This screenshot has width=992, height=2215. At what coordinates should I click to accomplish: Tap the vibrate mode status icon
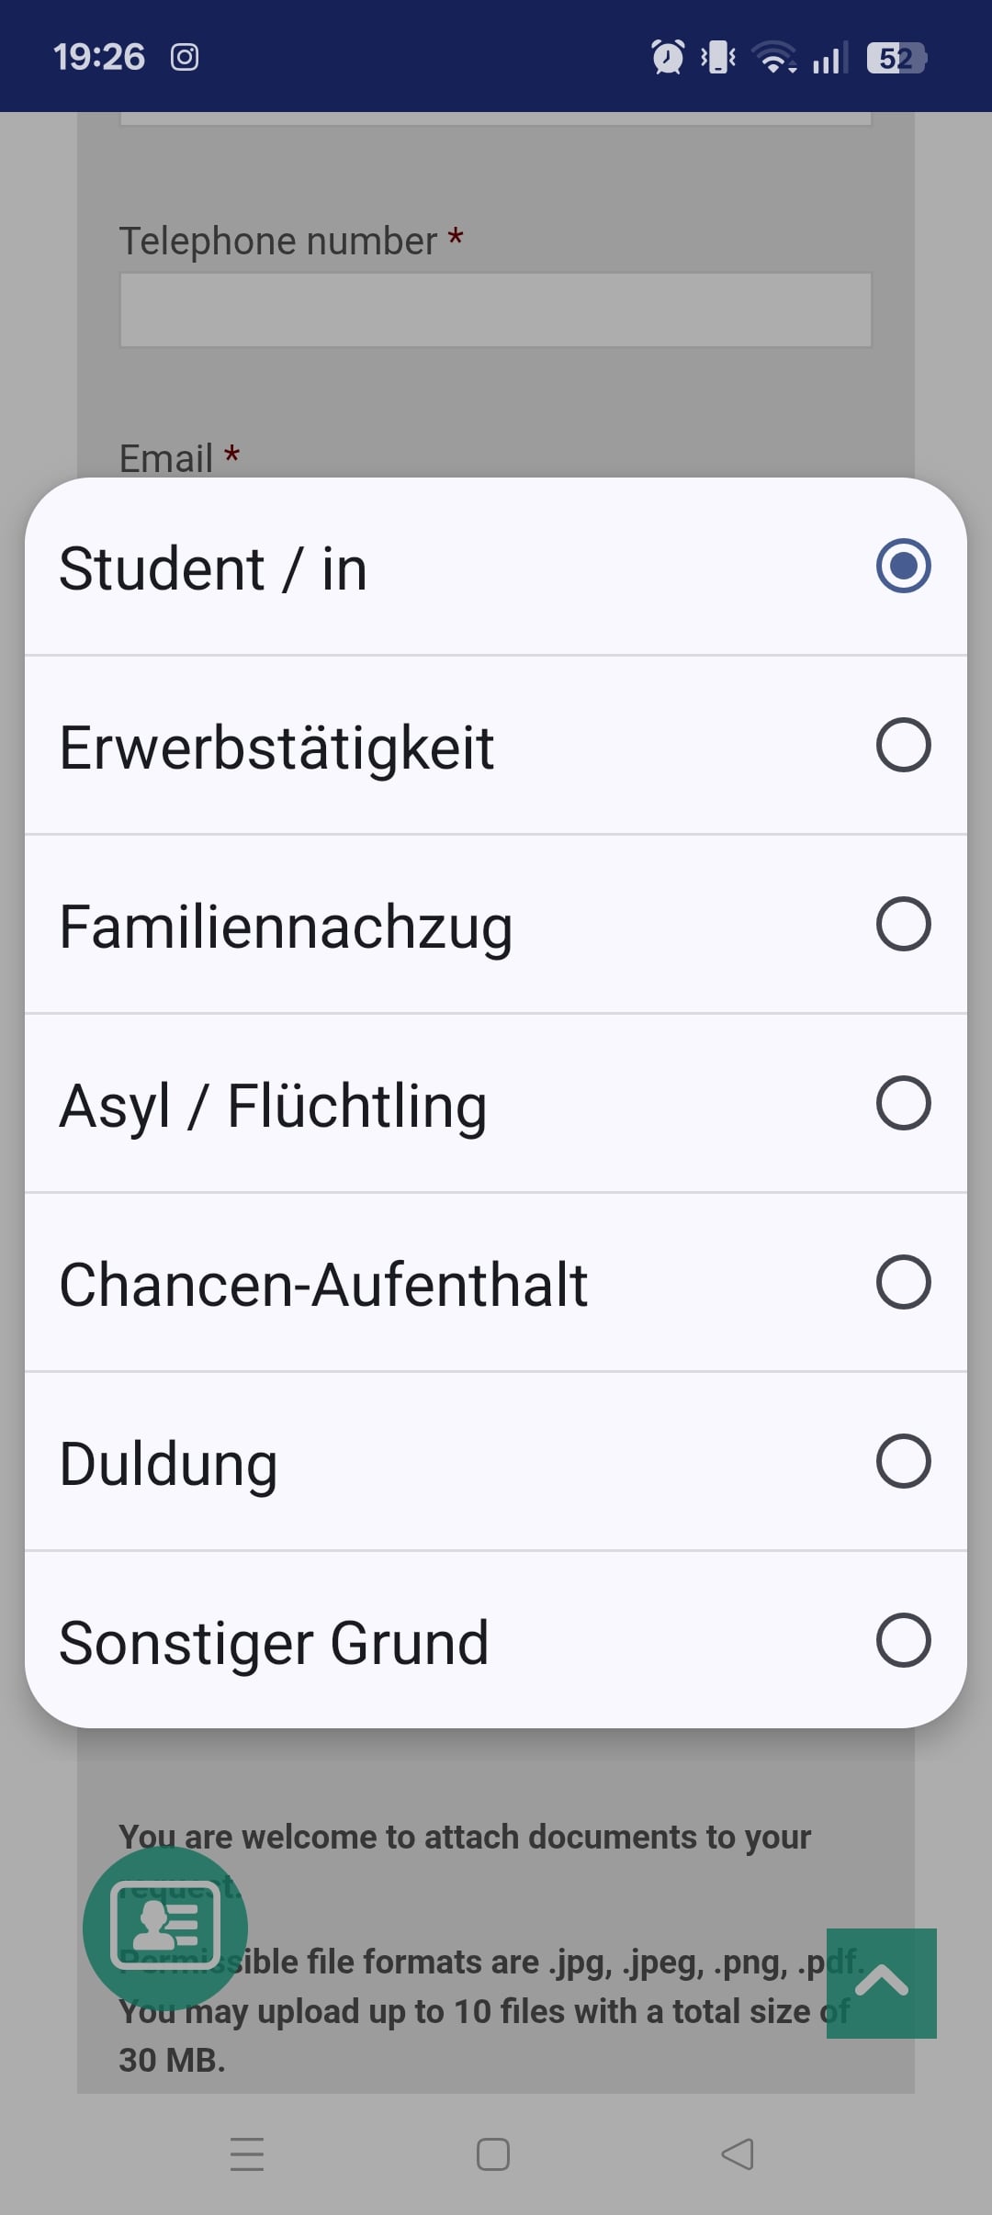[x=718, y=57]
